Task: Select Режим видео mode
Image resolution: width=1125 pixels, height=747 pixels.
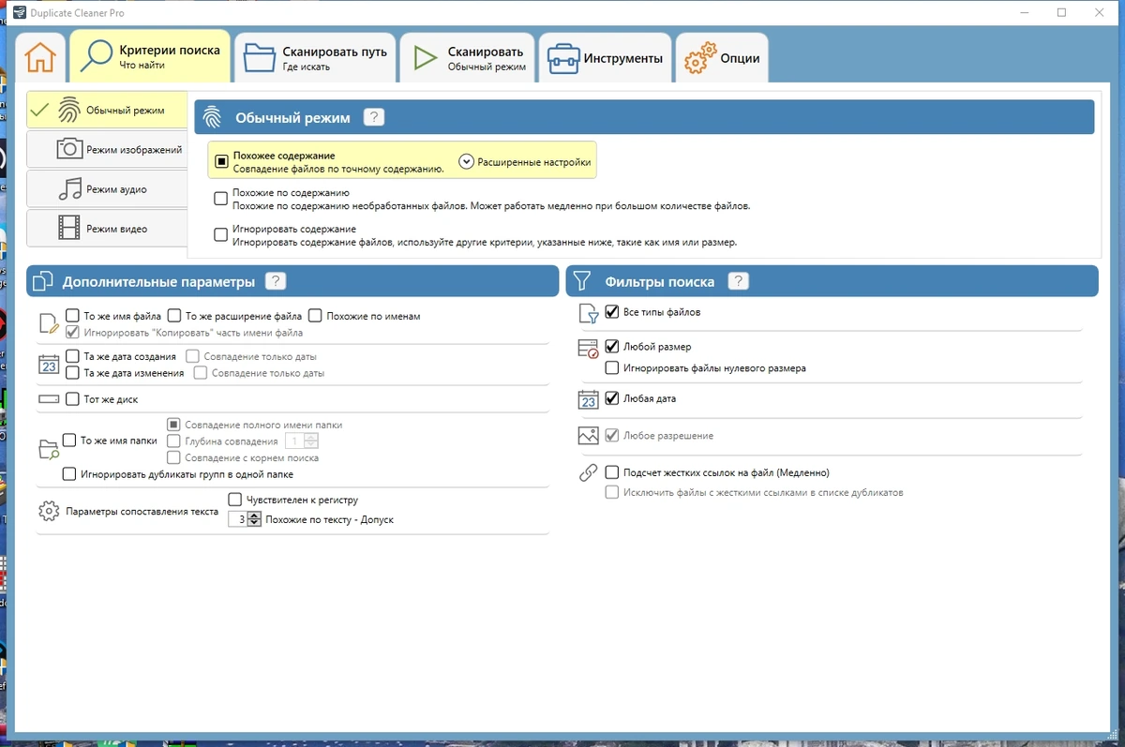Action: coord(107,228)
